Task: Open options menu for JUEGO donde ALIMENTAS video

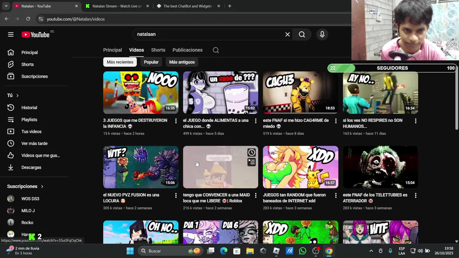Action: point(256,121)
